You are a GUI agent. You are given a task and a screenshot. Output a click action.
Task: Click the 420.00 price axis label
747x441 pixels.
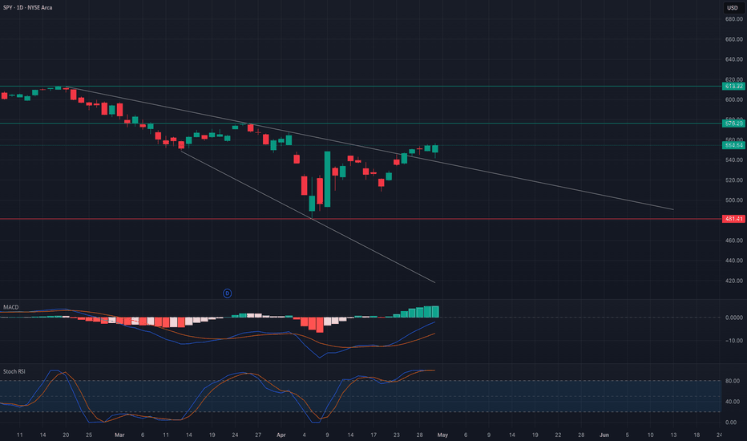point(733,281)
